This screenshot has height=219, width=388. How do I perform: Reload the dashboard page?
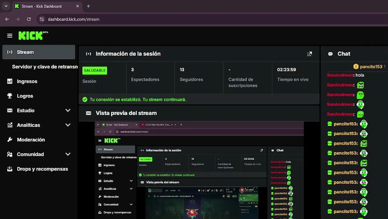coord(29,19)
